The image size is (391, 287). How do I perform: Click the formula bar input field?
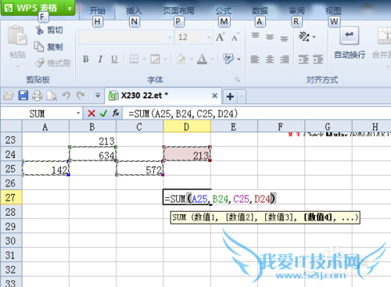(256, 113)
